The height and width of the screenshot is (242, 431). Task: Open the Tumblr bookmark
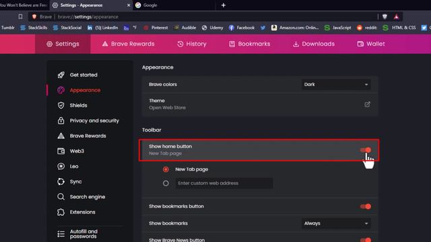coord(7,28)
